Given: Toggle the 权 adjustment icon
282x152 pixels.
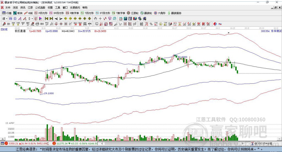Looking at the screenshot, I should 36,19.
